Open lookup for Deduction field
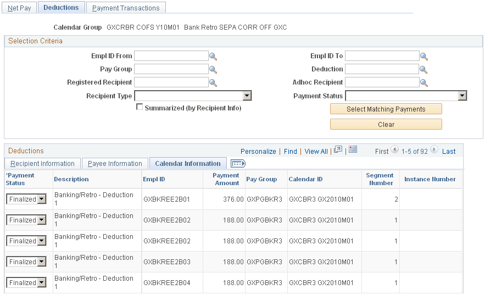 (423, 70)
